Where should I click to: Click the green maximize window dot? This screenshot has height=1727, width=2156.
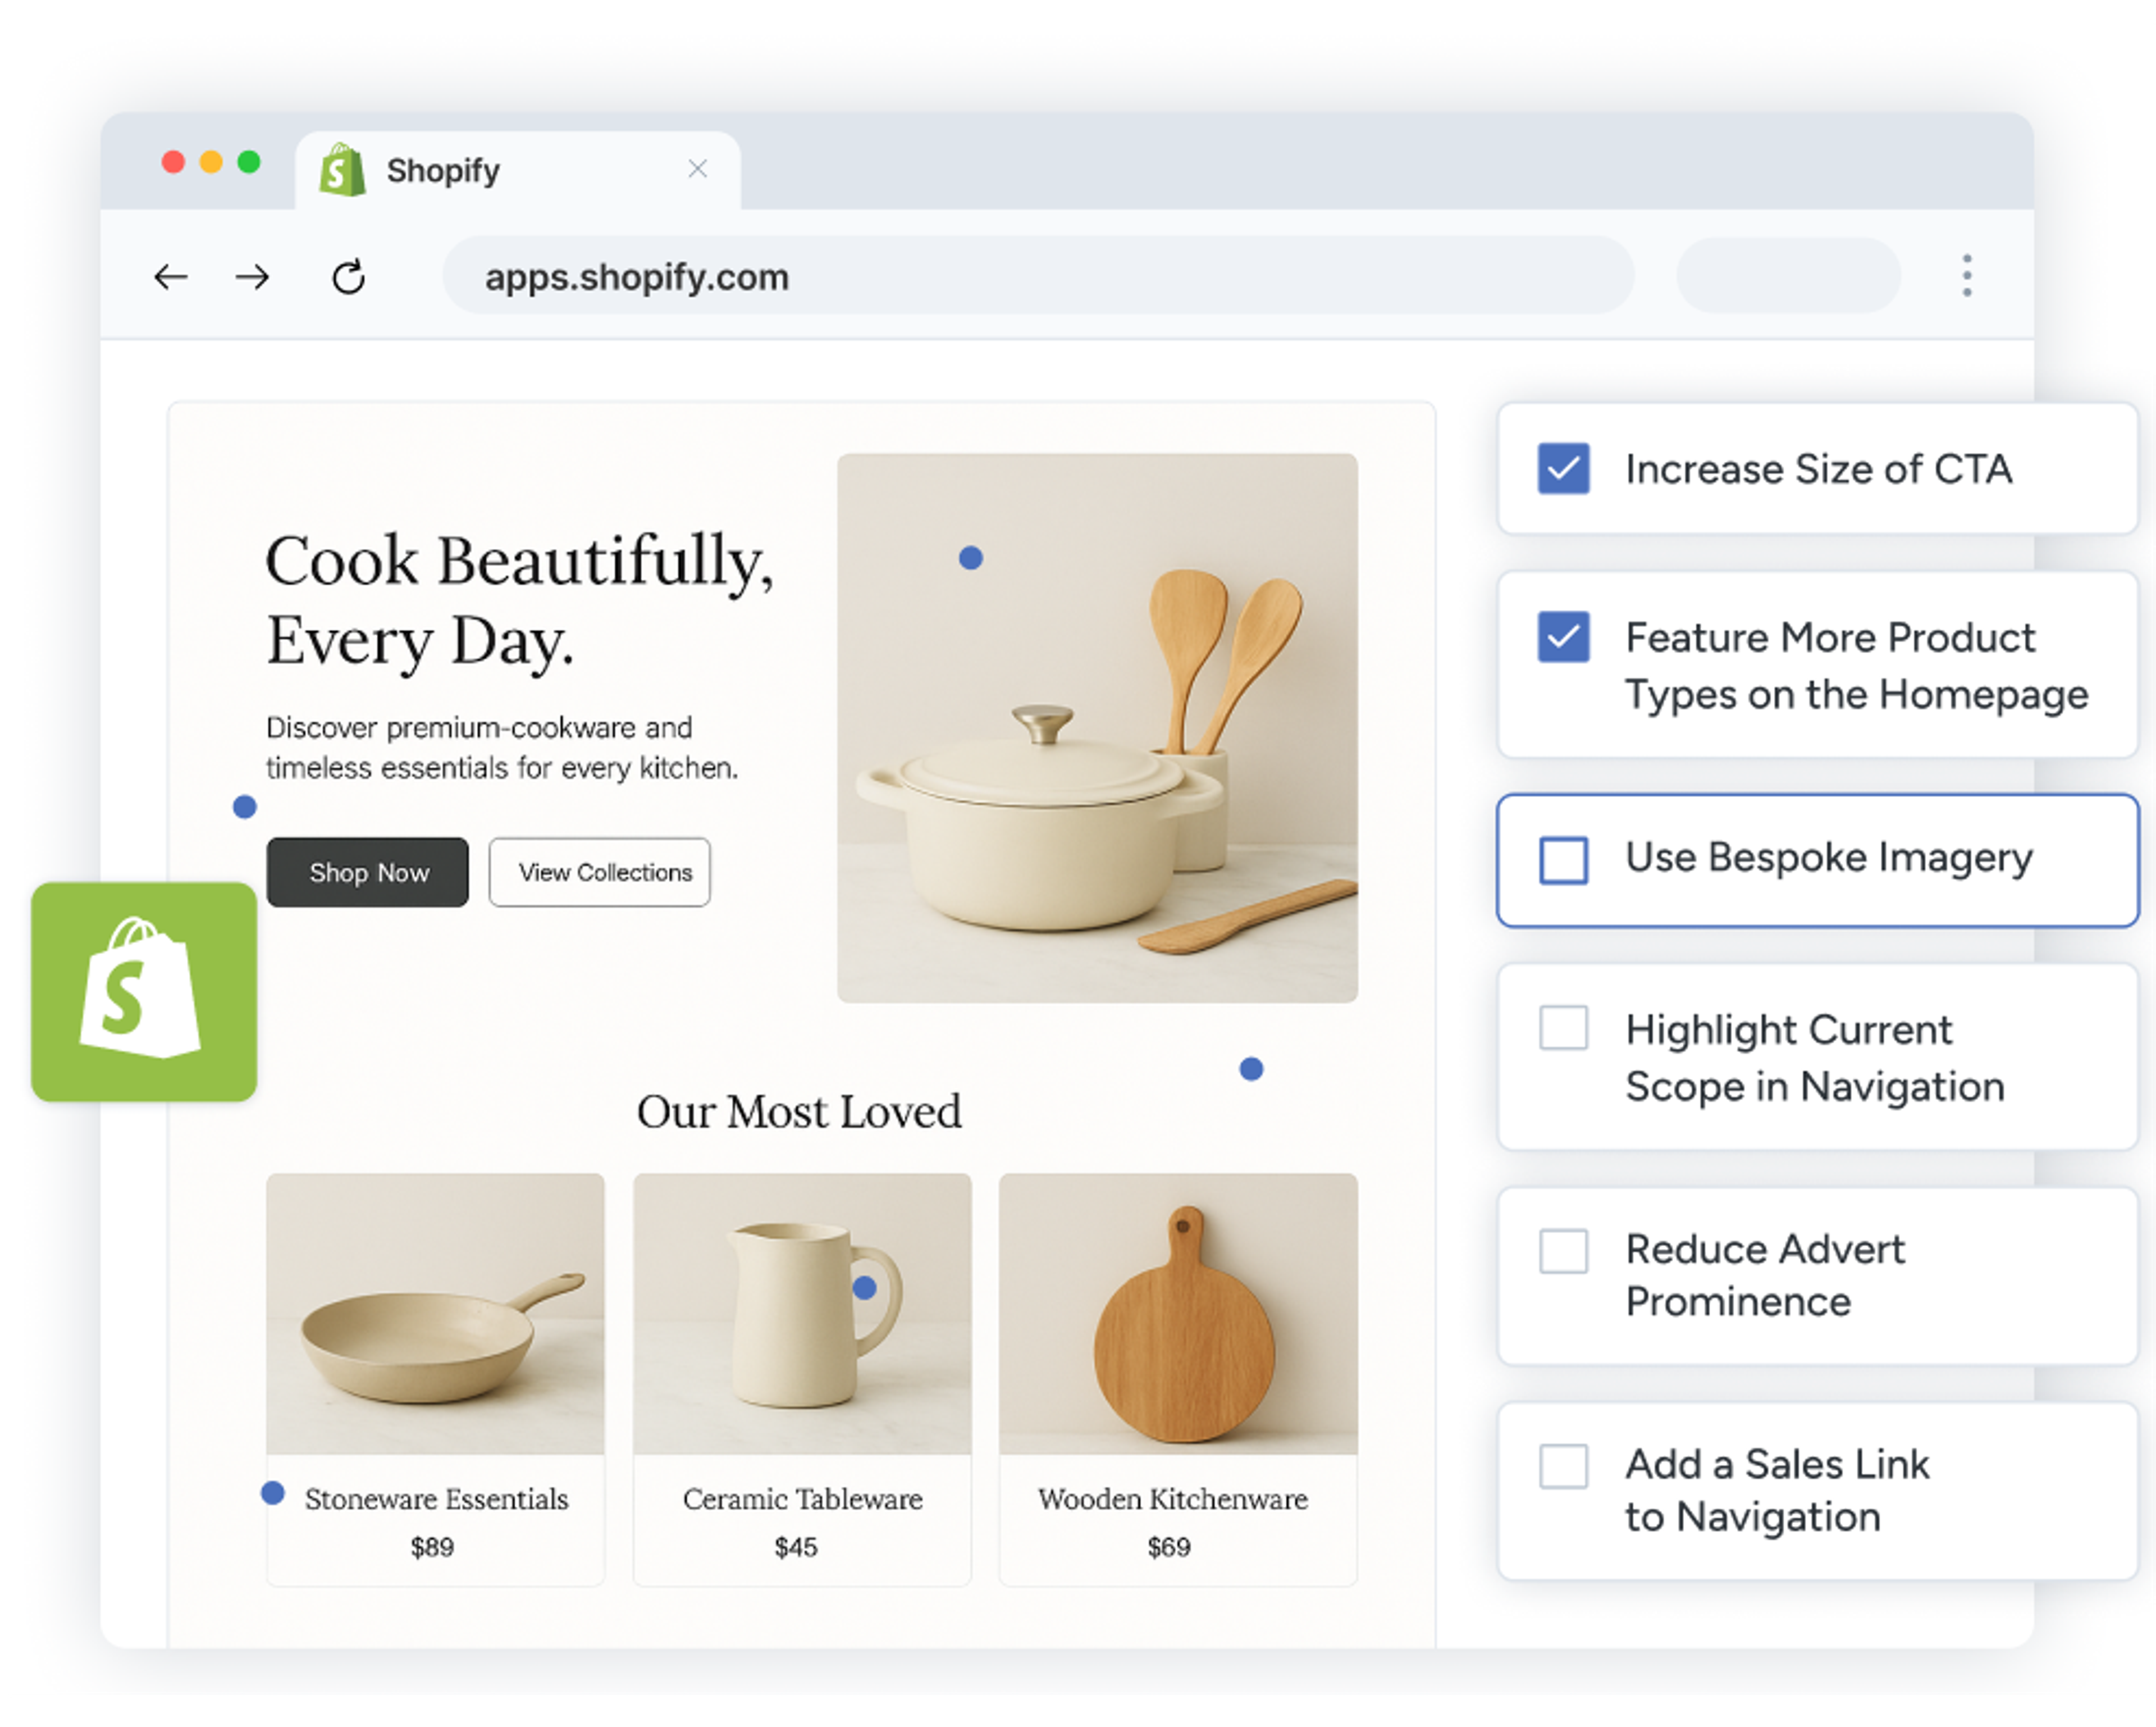tap(249, 162)
